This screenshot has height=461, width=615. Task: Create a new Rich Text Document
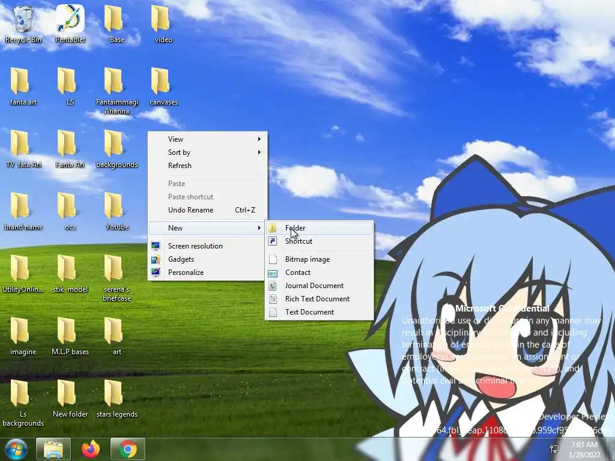320,299
